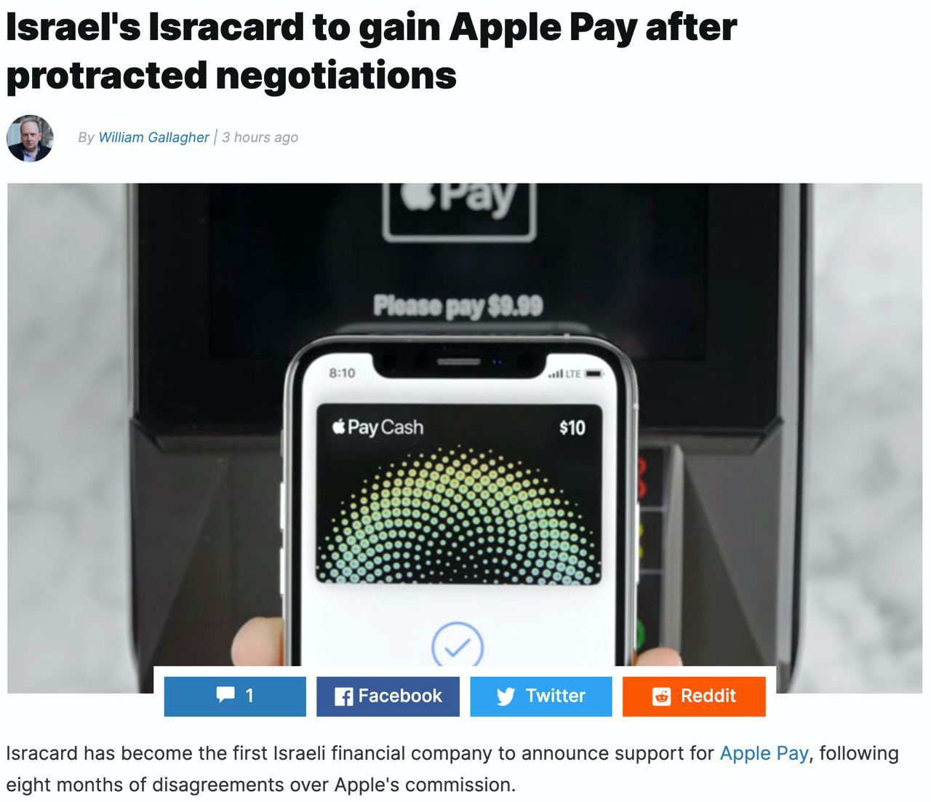Click the article's first paragraph text
This screenshot has height=802, width=931.
[x=452, y=769]
